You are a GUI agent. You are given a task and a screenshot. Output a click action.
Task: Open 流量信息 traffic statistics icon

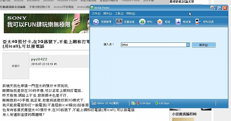tap(125, 22)
